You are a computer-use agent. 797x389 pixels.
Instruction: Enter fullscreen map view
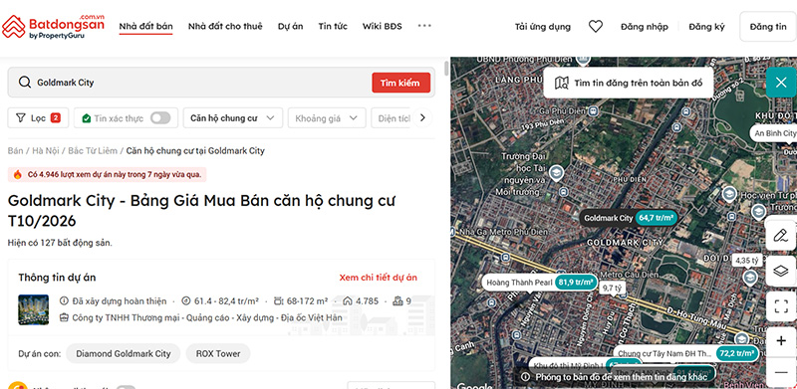[x=780, y=306]
